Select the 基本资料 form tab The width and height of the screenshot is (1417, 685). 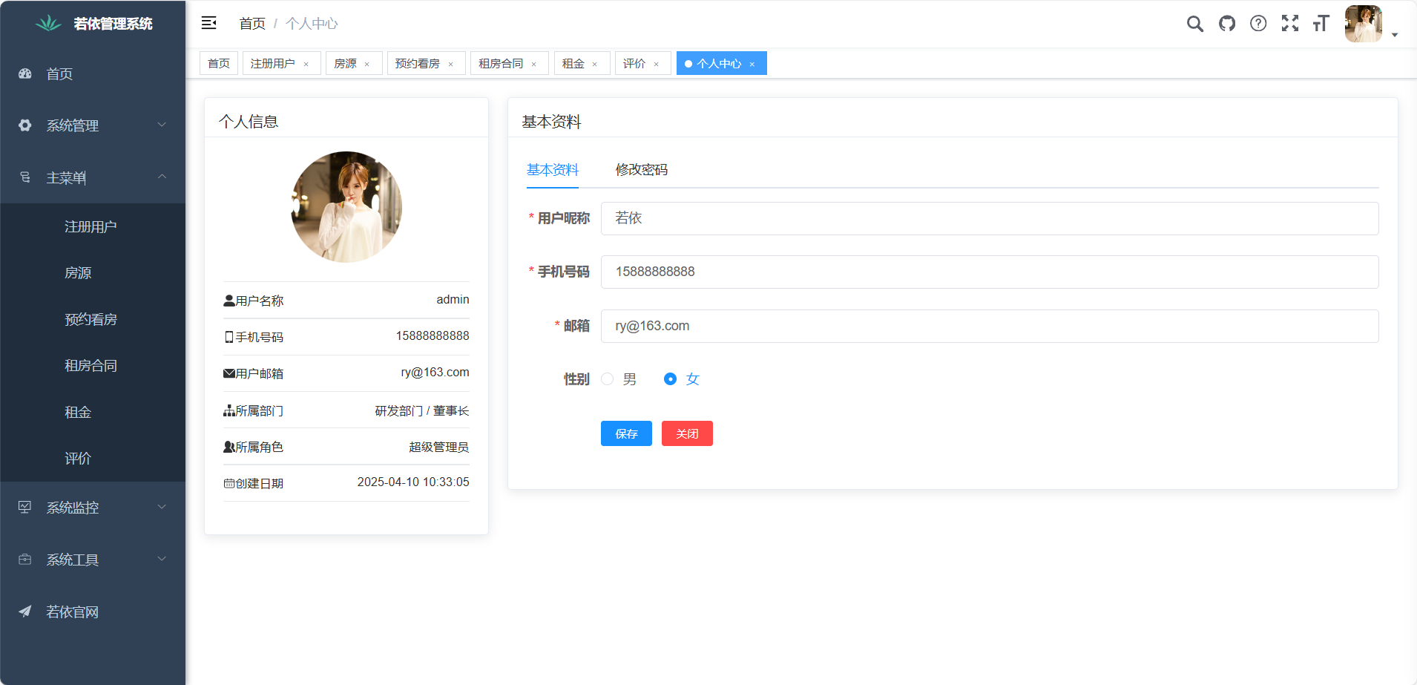click(x=553, y=169)
